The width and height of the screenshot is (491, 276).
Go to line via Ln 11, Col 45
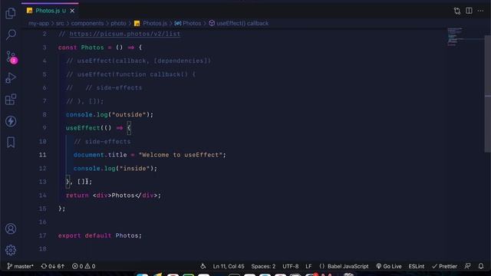click(229, 266)
